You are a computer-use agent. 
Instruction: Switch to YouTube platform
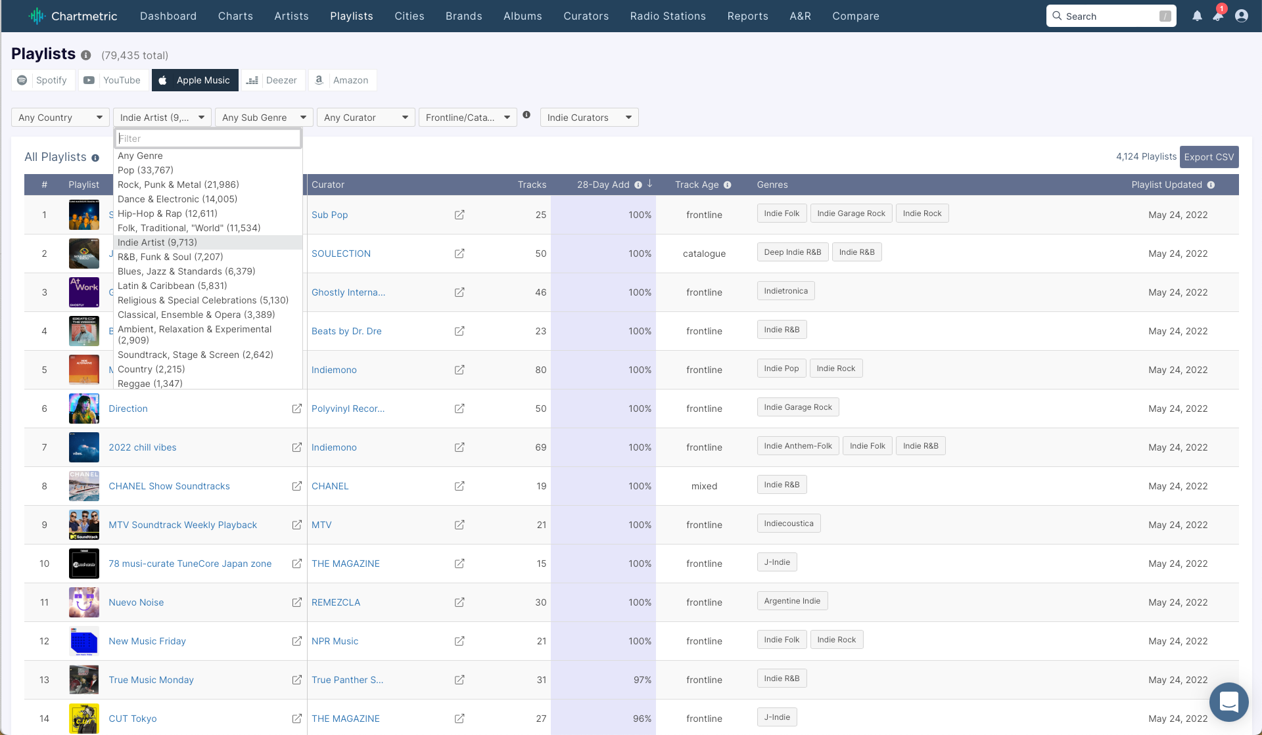tap(113, 80)
